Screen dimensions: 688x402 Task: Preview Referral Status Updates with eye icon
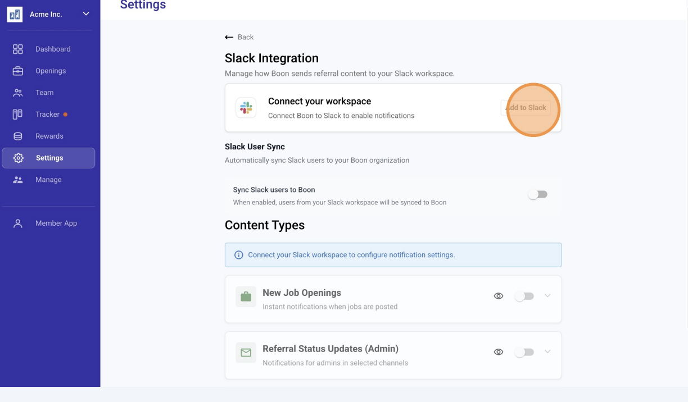pyautogui.click(x=499, y=352)
